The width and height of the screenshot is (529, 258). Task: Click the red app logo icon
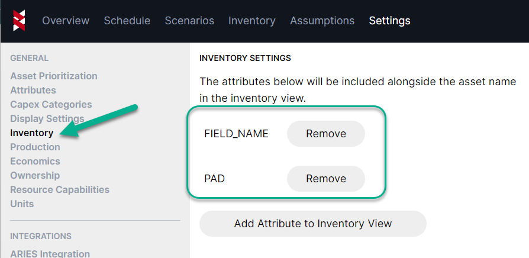pyautogui.click(x=20, y=20)
